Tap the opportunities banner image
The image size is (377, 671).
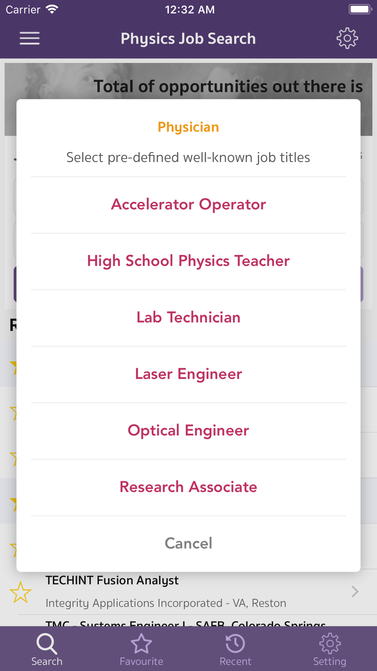point(188,81)
